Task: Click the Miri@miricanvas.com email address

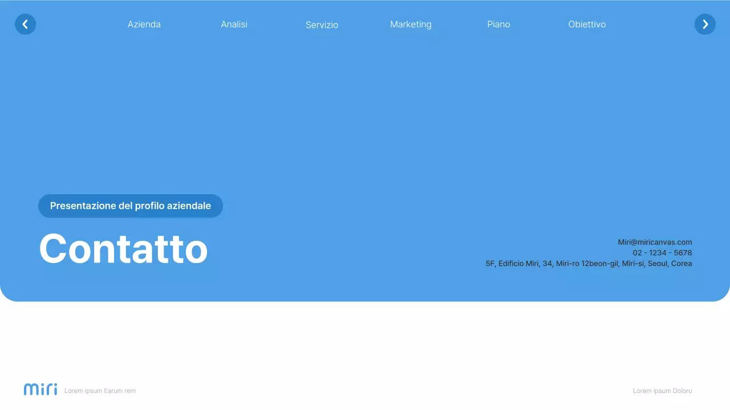Action: [x=655, y=241]
